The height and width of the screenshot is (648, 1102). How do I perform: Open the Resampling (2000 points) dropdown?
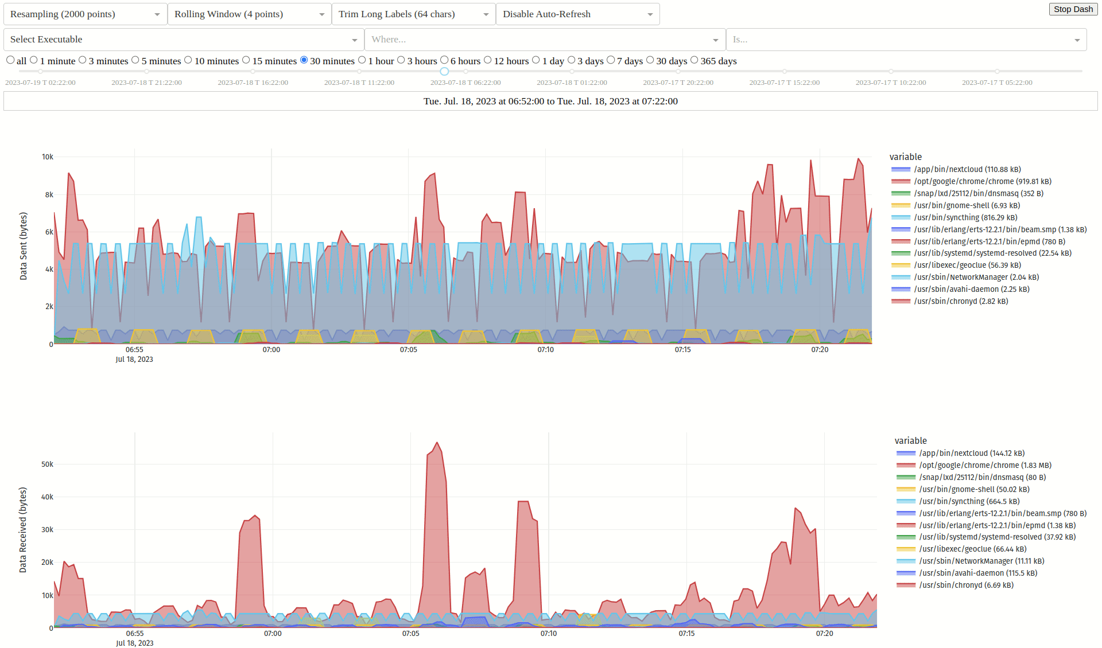click(x=85, y=14)
